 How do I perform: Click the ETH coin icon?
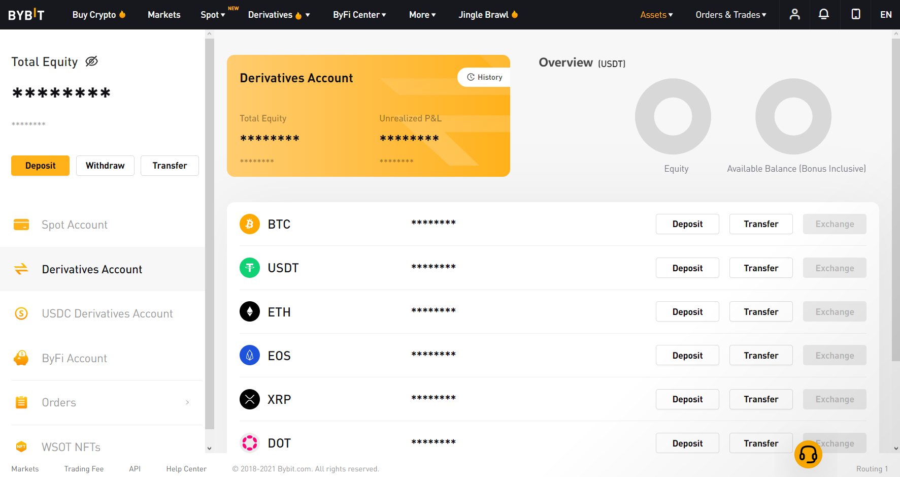[x=250, y=311]
